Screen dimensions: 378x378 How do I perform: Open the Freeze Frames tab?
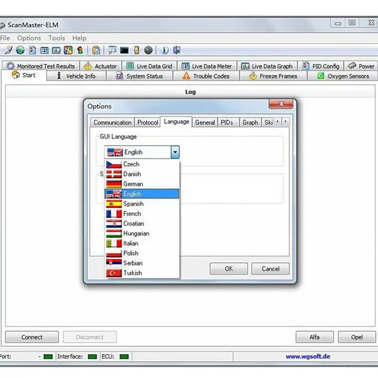(x=274, y=76)
